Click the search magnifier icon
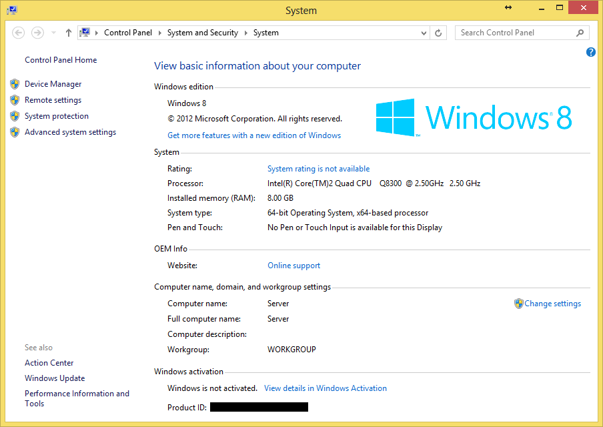Viewport: 603px width, 427px height. [x=580, y=33]
